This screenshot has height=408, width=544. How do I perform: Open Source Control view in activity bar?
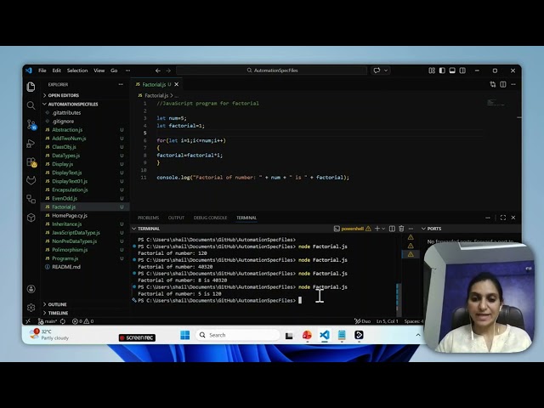[31, 125]
